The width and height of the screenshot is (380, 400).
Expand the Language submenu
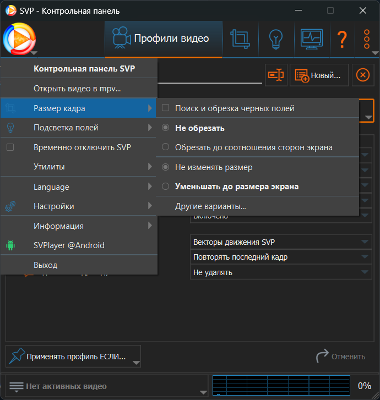click(x=78, y=187)
